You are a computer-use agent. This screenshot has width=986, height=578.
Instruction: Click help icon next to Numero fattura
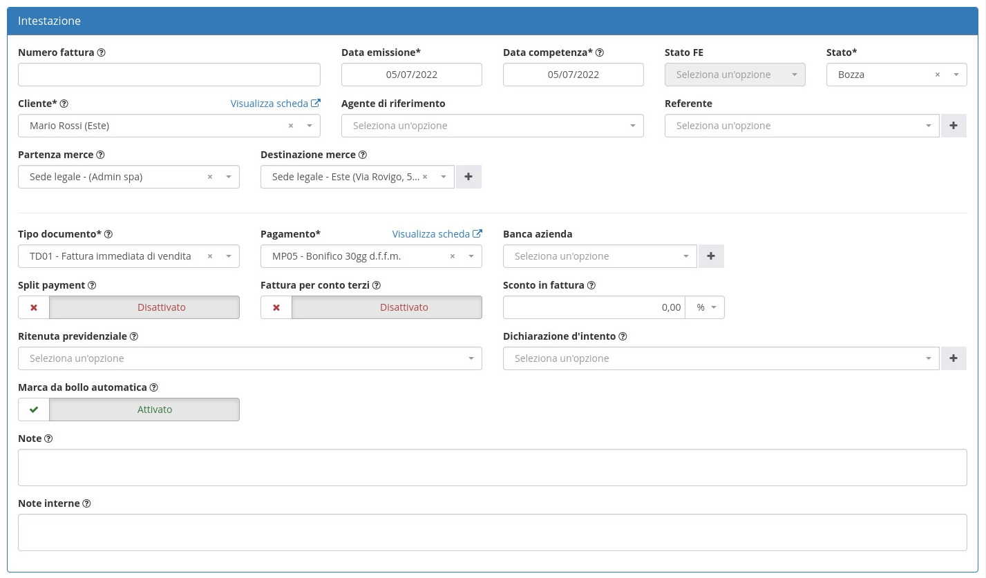(102, 52)
